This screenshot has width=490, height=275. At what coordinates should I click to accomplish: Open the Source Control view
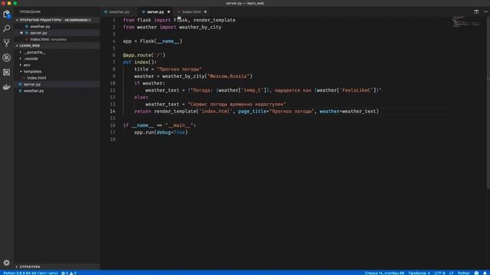click(7, 43)
